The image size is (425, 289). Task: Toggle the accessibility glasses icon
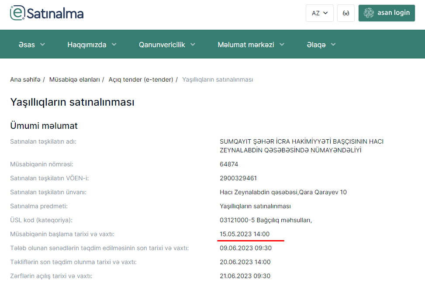pyautogui.click(x=346, y=13)
